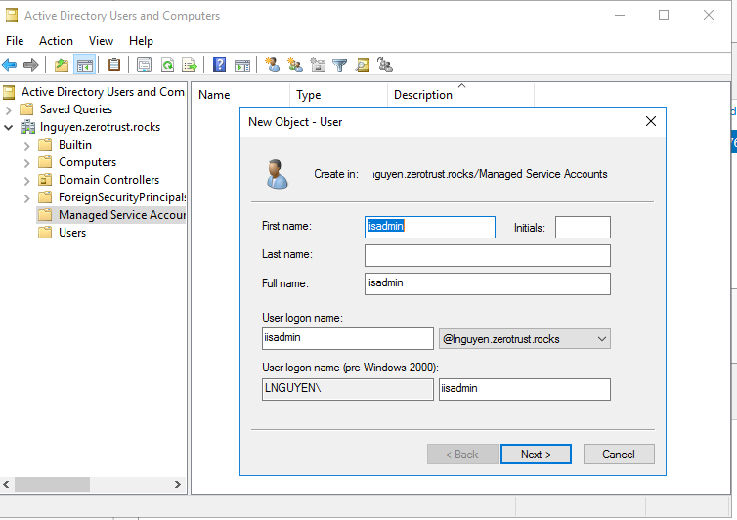The image size is (737, 520).
Task: Open the Action menu
Action: pos(56,41)
